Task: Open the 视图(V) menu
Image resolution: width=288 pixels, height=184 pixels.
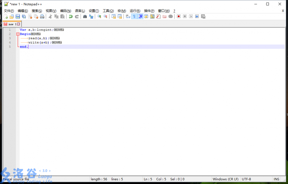Action: pyautogui.click(x=51, y=11)
